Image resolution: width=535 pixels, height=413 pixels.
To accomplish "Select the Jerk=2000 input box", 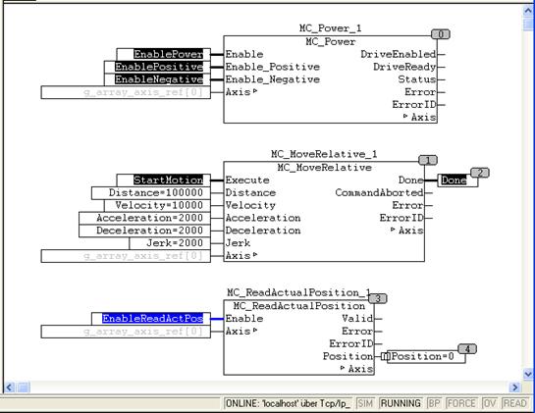I will click(x=170, y=243).
